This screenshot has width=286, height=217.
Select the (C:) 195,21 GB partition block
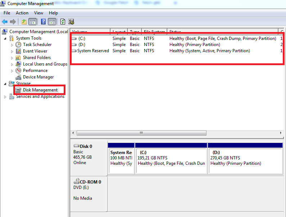[x=171, y=158]
